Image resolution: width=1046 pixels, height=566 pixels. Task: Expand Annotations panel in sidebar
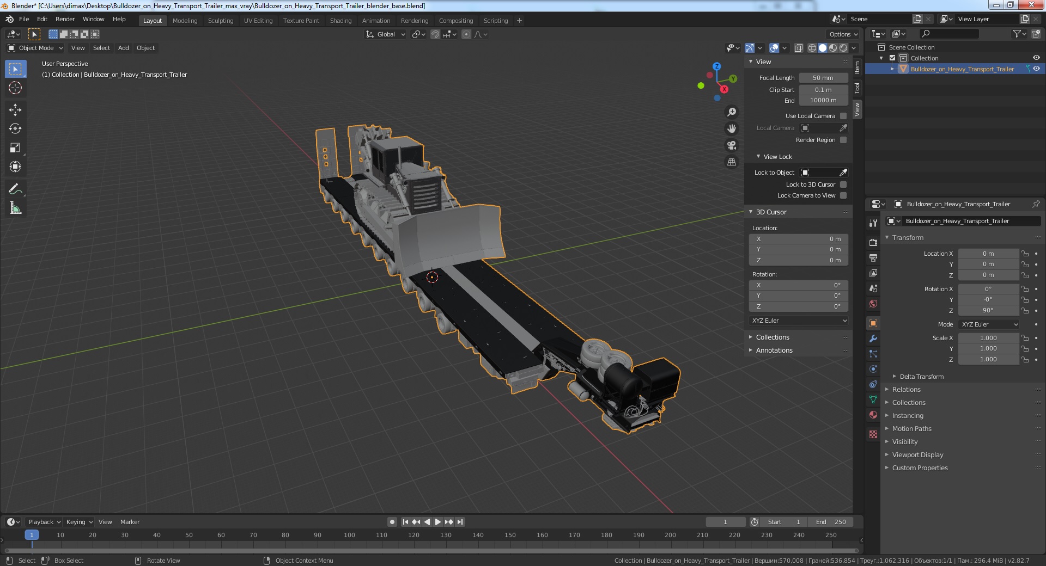pyautogui.click(x=774, y=350)
